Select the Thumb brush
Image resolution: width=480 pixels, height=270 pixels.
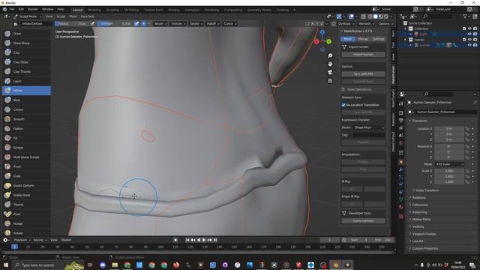pos(26,205)
